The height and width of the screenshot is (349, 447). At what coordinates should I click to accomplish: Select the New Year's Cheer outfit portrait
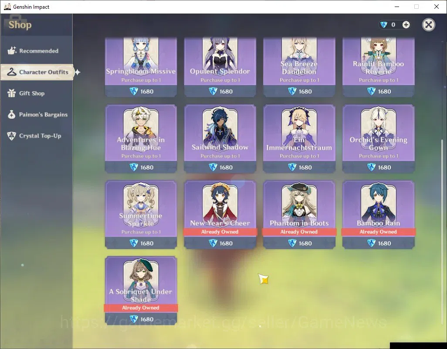click(220, 204)
